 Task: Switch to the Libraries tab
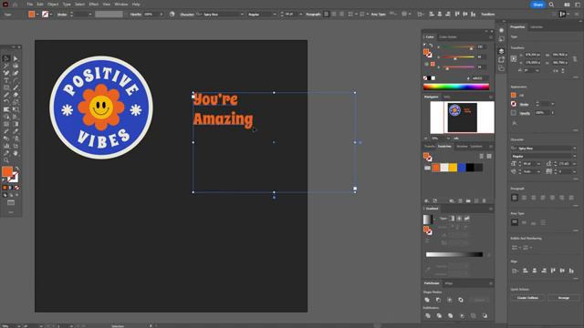pyautogui.click(x=537, y=27)
